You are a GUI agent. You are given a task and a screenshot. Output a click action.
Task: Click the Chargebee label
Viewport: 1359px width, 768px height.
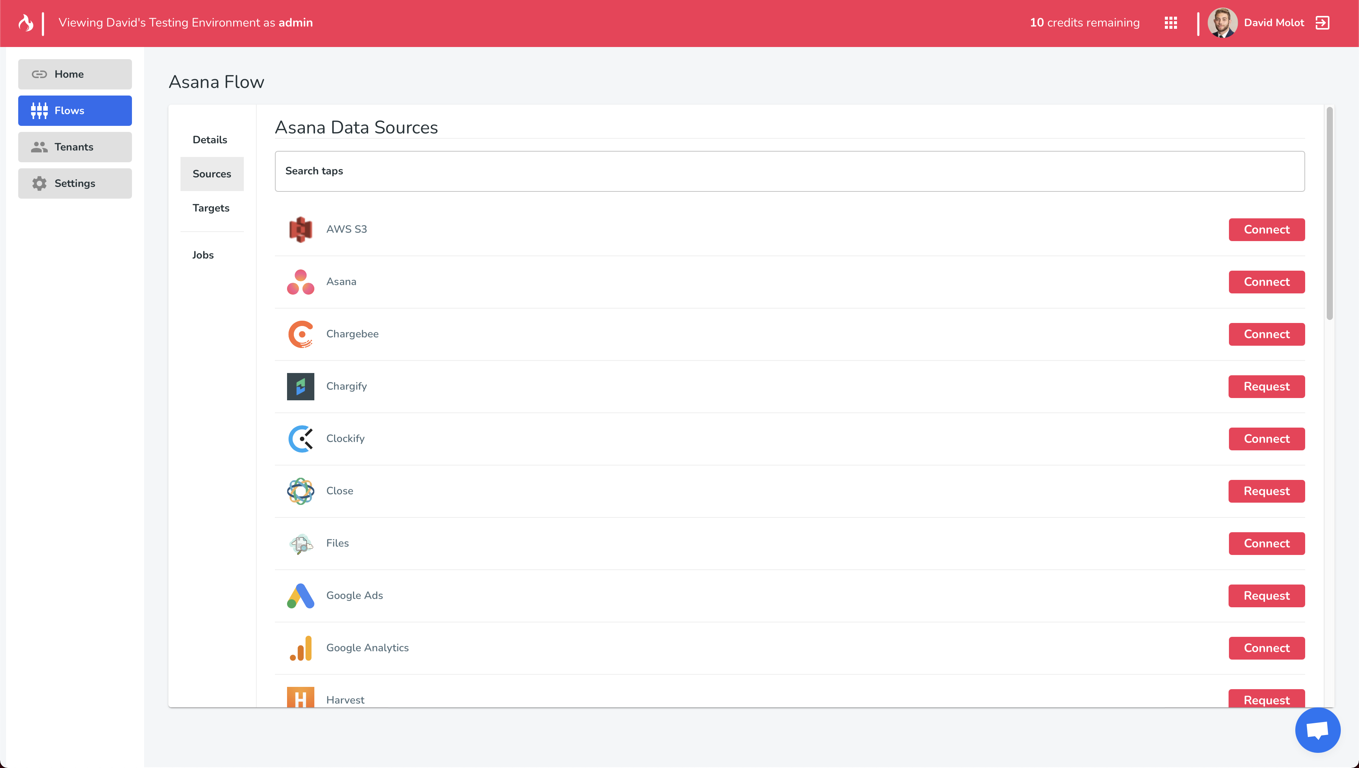tap(352, 334)
